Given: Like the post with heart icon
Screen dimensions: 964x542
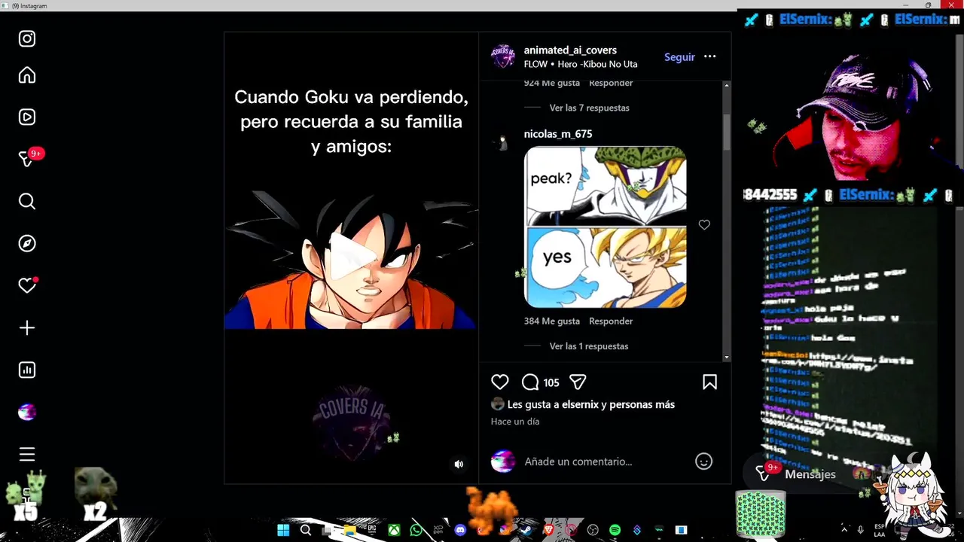Looking at the screenshot, I should (500, 382).
